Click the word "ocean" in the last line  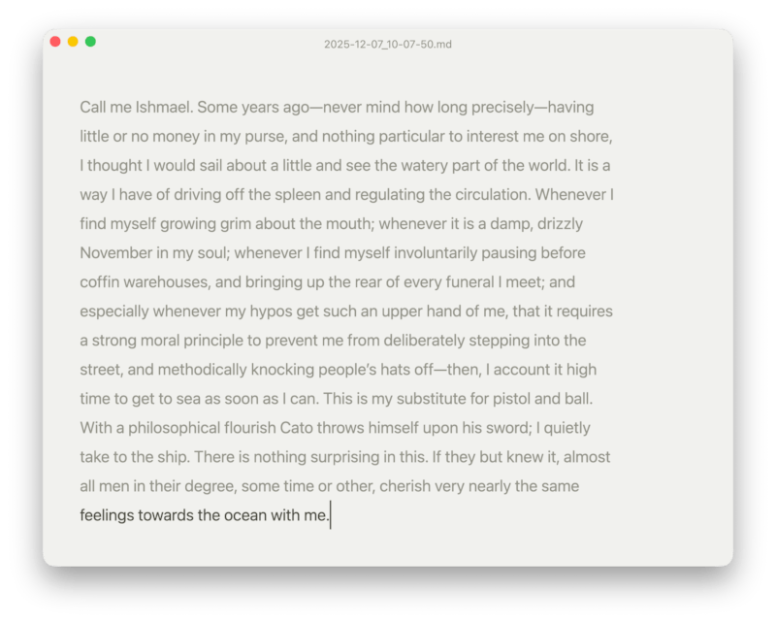click(243, 515)
